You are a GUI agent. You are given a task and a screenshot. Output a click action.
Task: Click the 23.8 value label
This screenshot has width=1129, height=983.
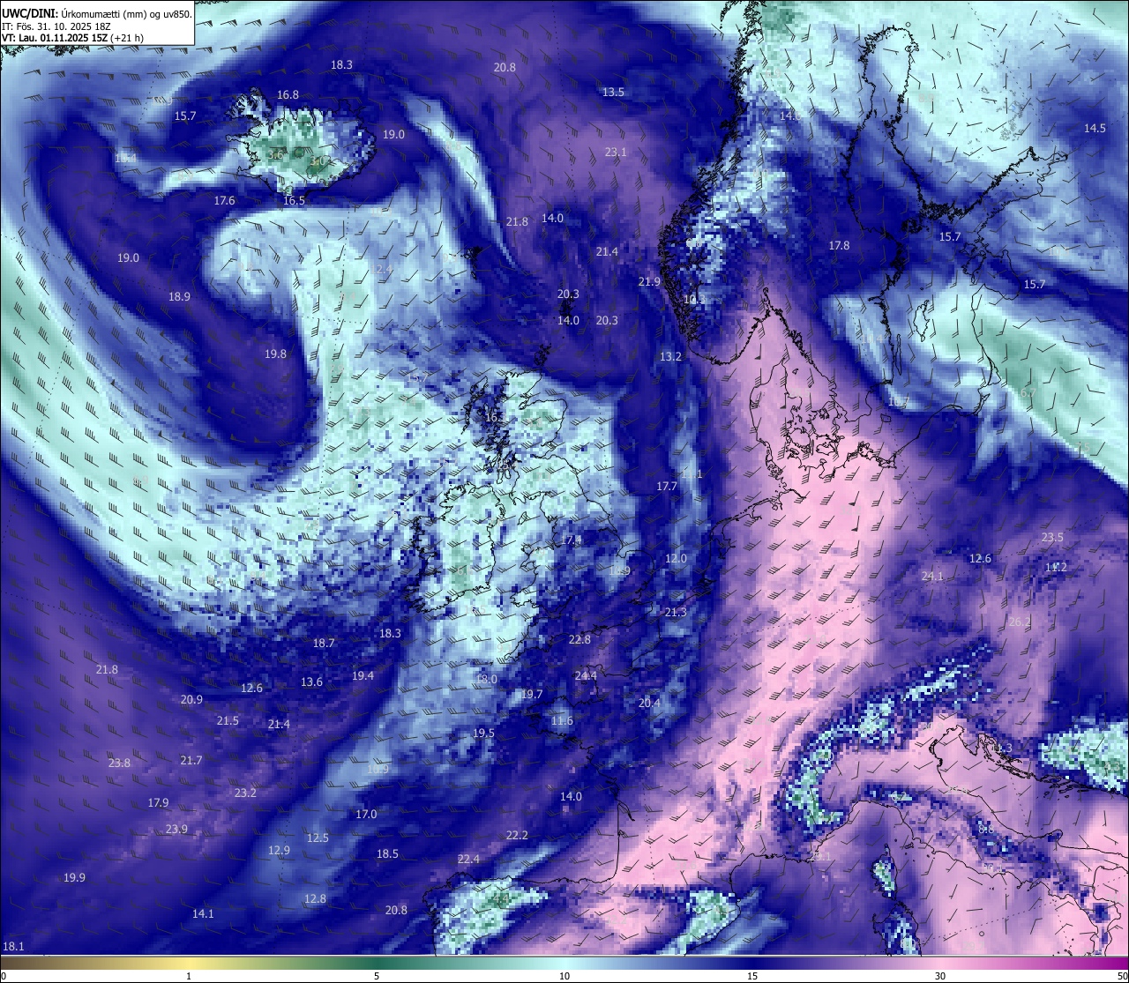pyautogui.click(x=119, y=763)
